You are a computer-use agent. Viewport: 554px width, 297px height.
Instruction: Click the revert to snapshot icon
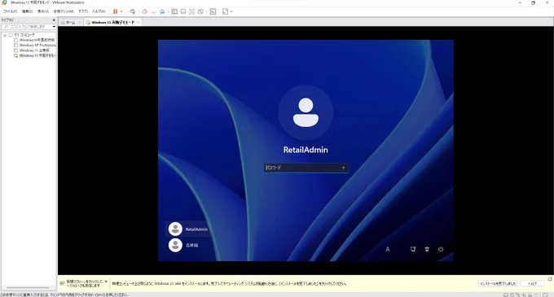(154, 11)
